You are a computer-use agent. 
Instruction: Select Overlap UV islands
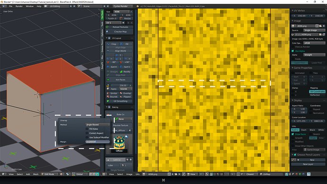126,93
